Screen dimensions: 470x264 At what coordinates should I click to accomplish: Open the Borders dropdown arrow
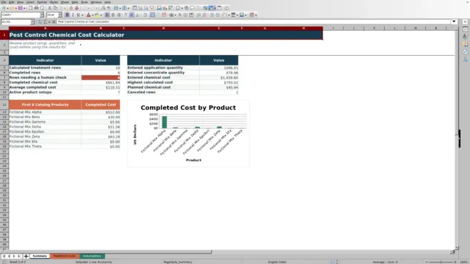229,15
